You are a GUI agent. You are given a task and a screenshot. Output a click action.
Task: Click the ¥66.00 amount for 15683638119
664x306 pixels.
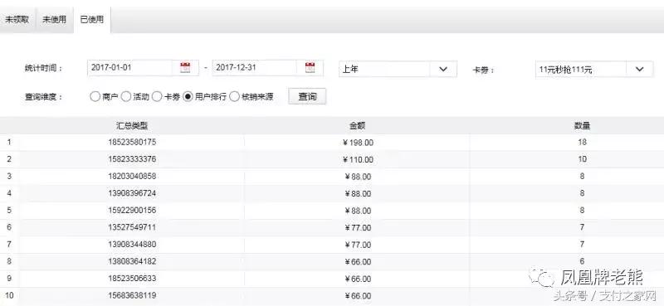pos(358,296)
